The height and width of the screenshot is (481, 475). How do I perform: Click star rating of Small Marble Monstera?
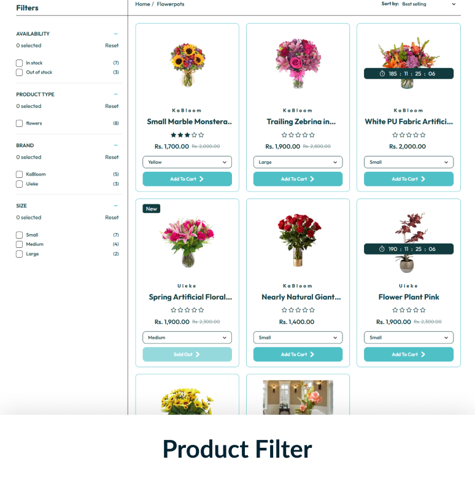click(187, 135)
